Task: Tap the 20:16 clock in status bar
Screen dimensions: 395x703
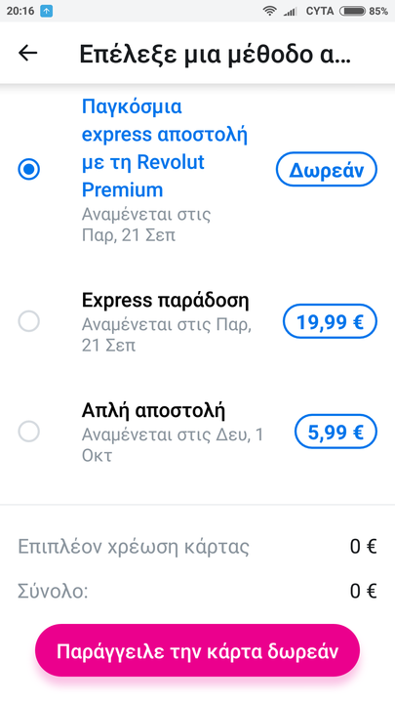Action: (20, 11)
